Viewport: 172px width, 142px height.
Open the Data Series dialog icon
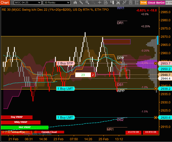[x=118, y=2]
